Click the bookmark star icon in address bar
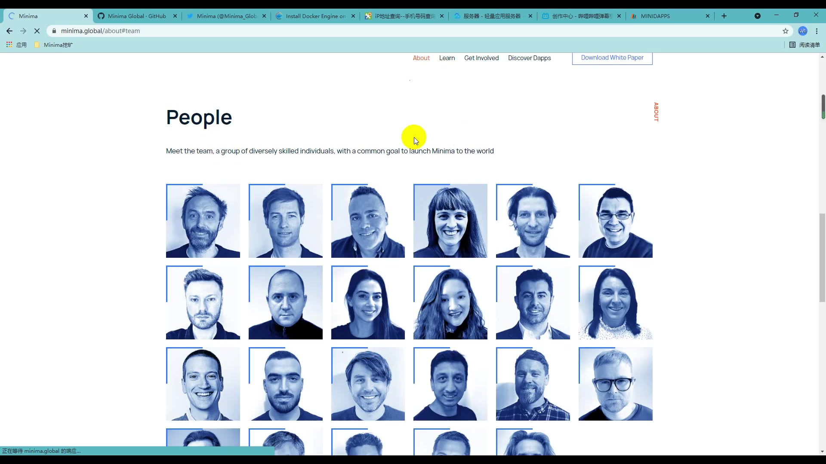The image size is (826, 464). coord(785,31)
